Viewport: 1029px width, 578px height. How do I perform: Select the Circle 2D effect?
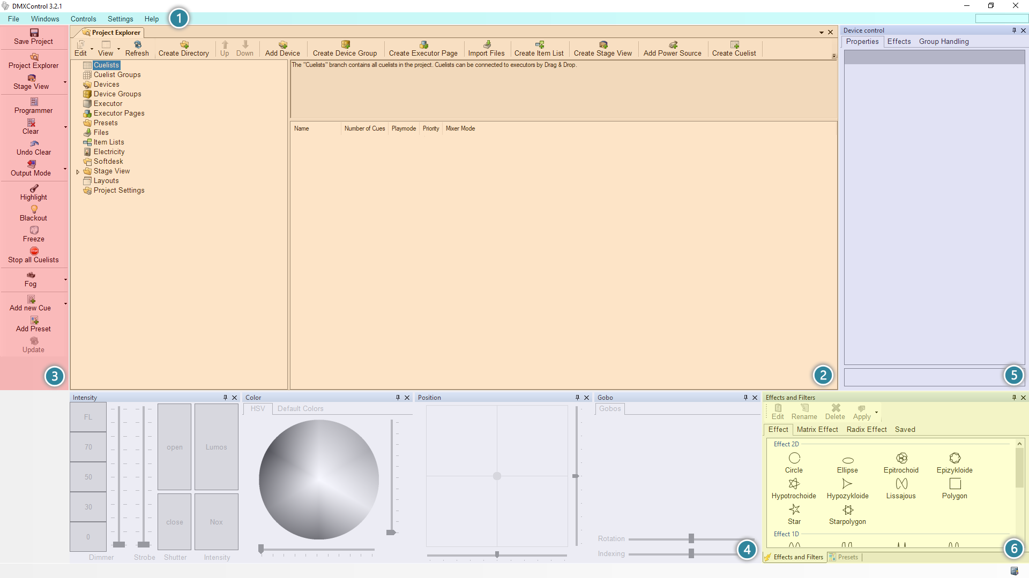(794, 458)
